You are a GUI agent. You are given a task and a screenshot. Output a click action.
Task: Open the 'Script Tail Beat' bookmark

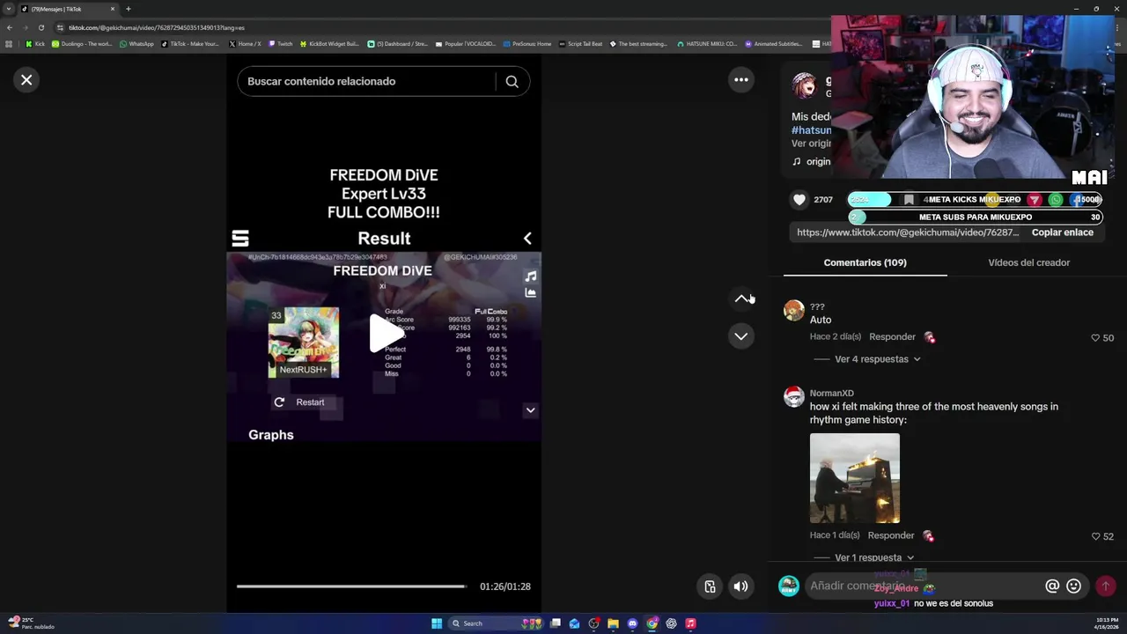[x=580, y=44]
